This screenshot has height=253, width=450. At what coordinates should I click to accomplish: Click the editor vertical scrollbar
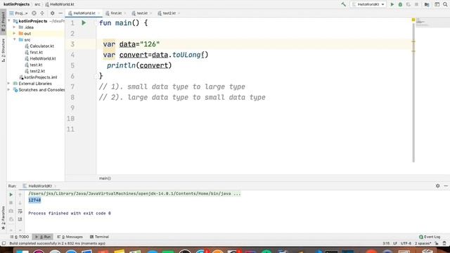tap(413, 92)
